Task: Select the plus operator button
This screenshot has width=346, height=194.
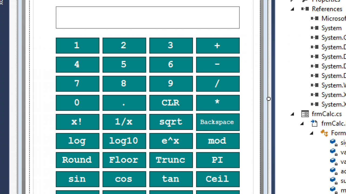Action: click(x=218, y=46)
